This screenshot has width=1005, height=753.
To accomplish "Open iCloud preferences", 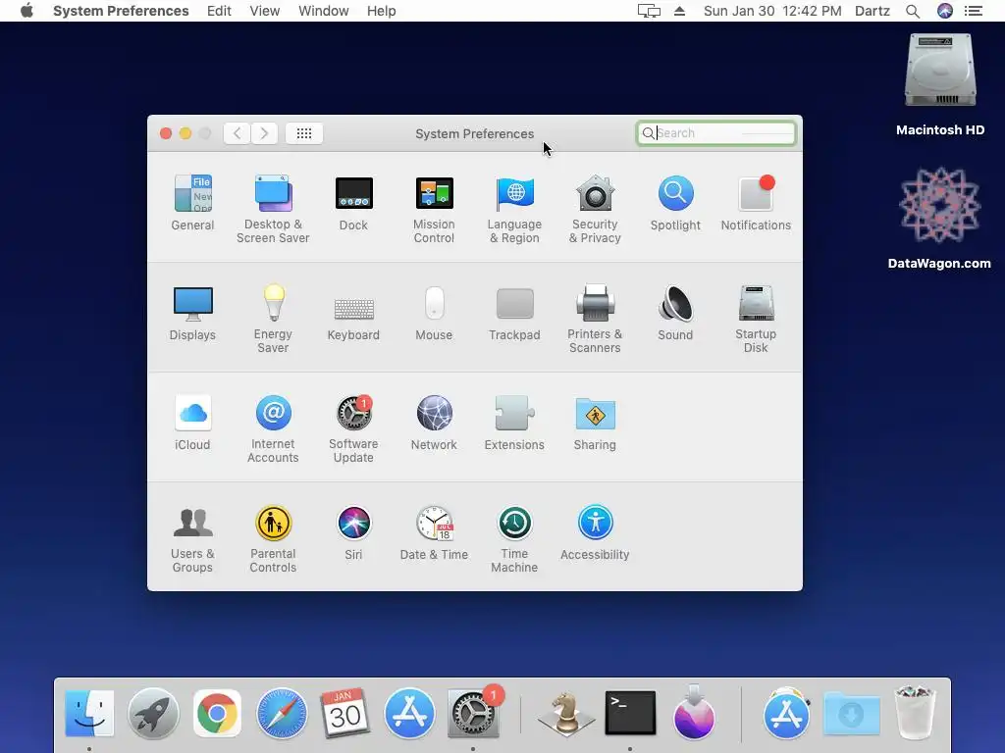I will click(x=192, y=423).
